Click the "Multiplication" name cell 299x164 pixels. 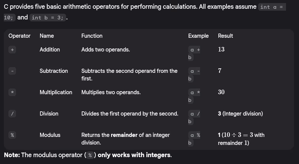click(x=56, y=92)
